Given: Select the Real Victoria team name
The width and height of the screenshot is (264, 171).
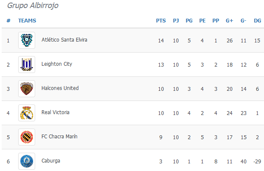Looking at the screenshot, I should click(56, 112).
